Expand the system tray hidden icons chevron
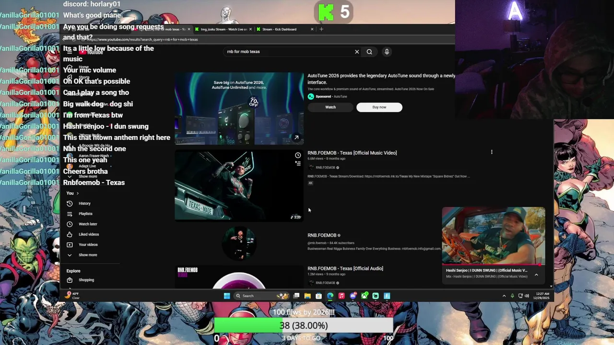The height and width of the screenshot is (345, 614). [504, 296]
